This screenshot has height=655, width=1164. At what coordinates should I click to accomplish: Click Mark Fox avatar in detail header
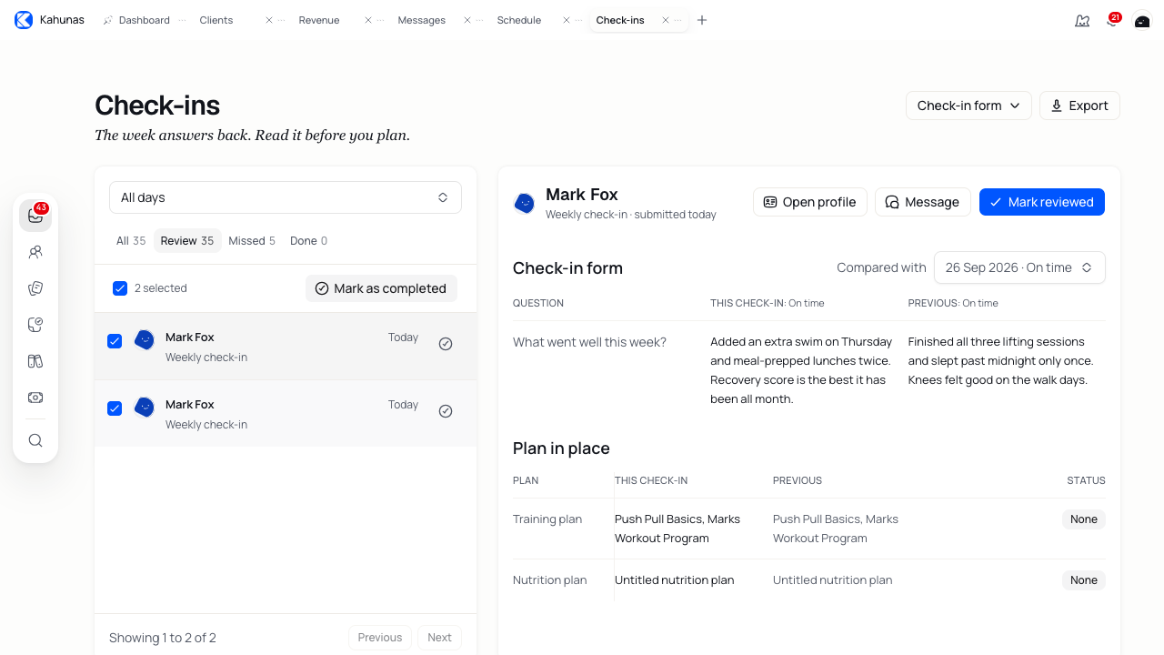525,203
